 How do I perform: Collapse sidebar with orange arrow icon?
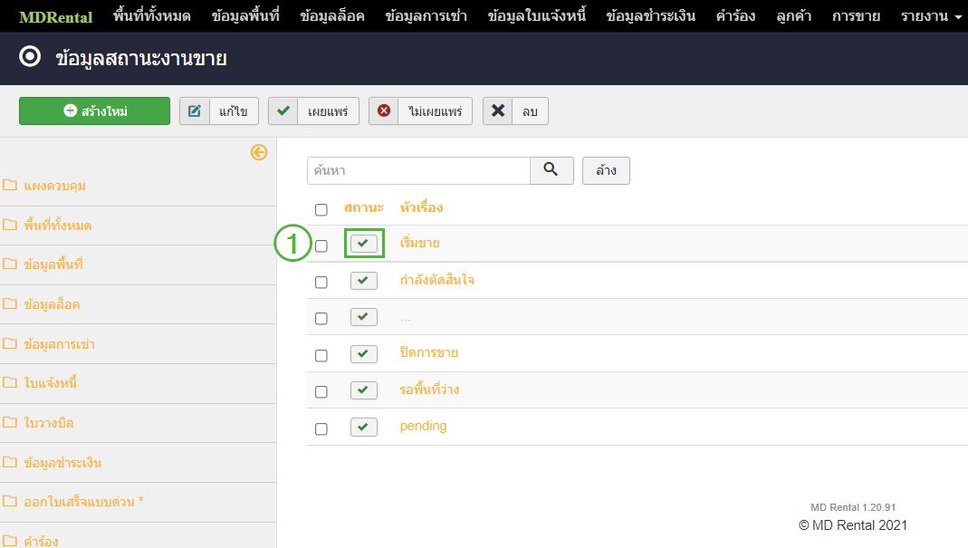(x=259, y=152)
